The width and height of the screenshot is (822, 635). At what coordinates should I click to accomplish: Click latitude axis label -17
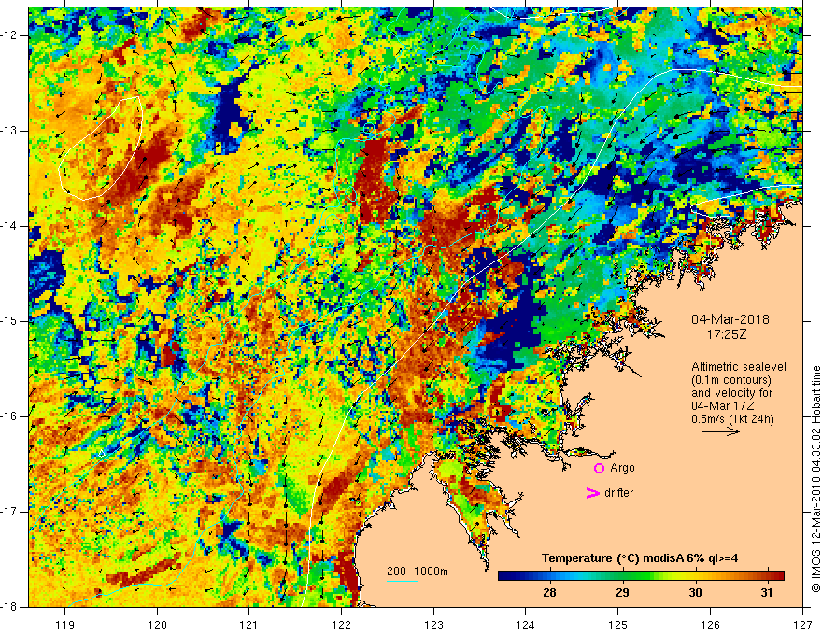tap(9, 512)
